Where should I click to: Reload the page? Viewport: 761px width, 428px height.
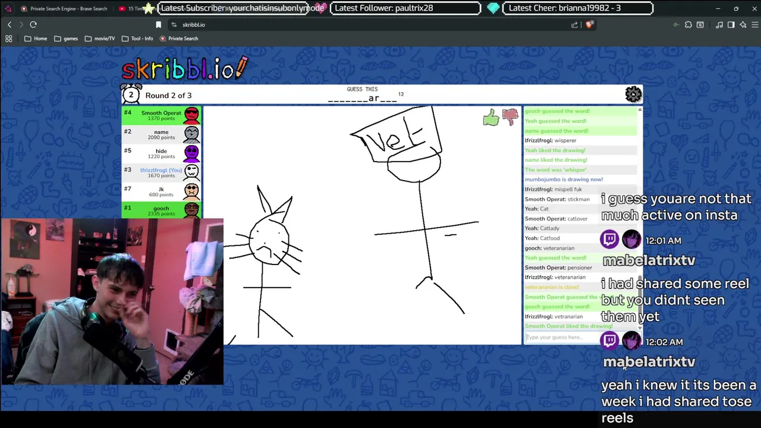tap(33, 24)
